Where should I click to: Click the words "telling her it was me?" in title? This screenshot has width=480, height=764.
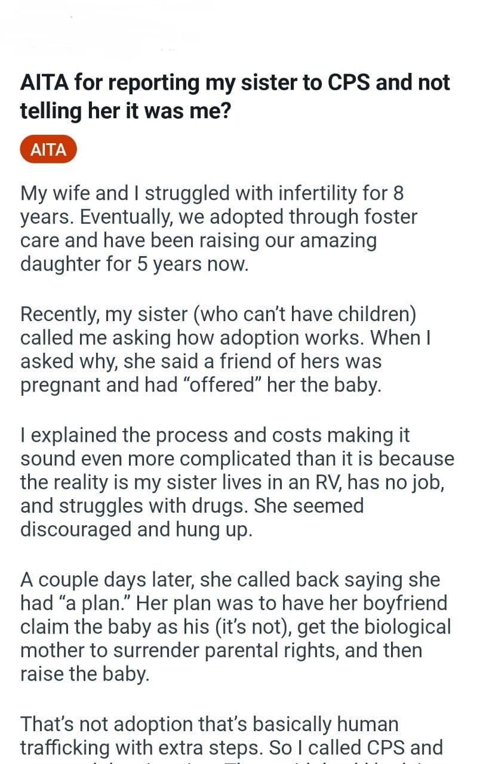pyautogui.click(x=125, y=111)
